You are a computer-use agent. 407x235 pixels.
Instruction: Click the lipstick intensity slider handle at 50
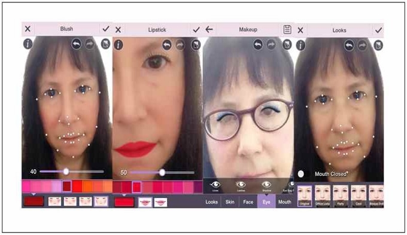pos(162,172)
